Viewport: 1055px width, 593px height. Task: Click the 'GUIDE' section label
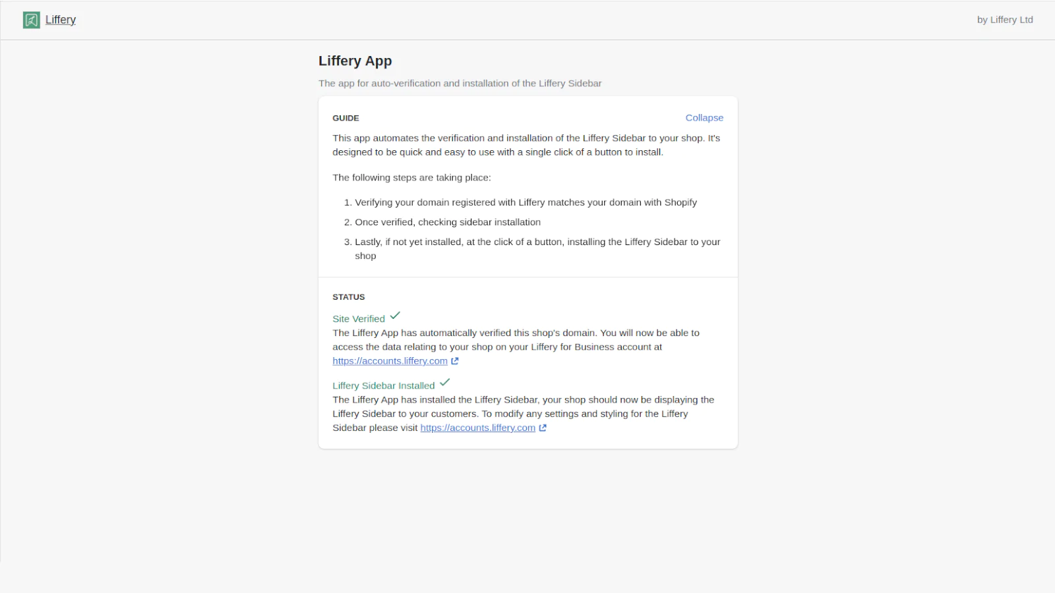click(x=346, y=118)
